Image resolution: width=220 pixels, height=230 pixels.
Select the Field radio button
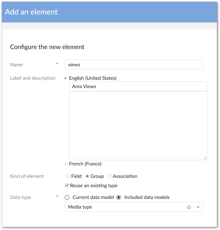point(68,176)
